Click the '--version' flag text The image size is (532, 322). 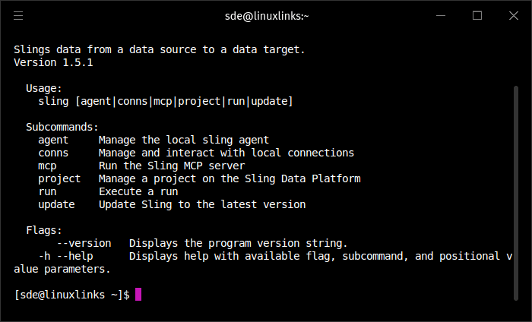(84, 243)
